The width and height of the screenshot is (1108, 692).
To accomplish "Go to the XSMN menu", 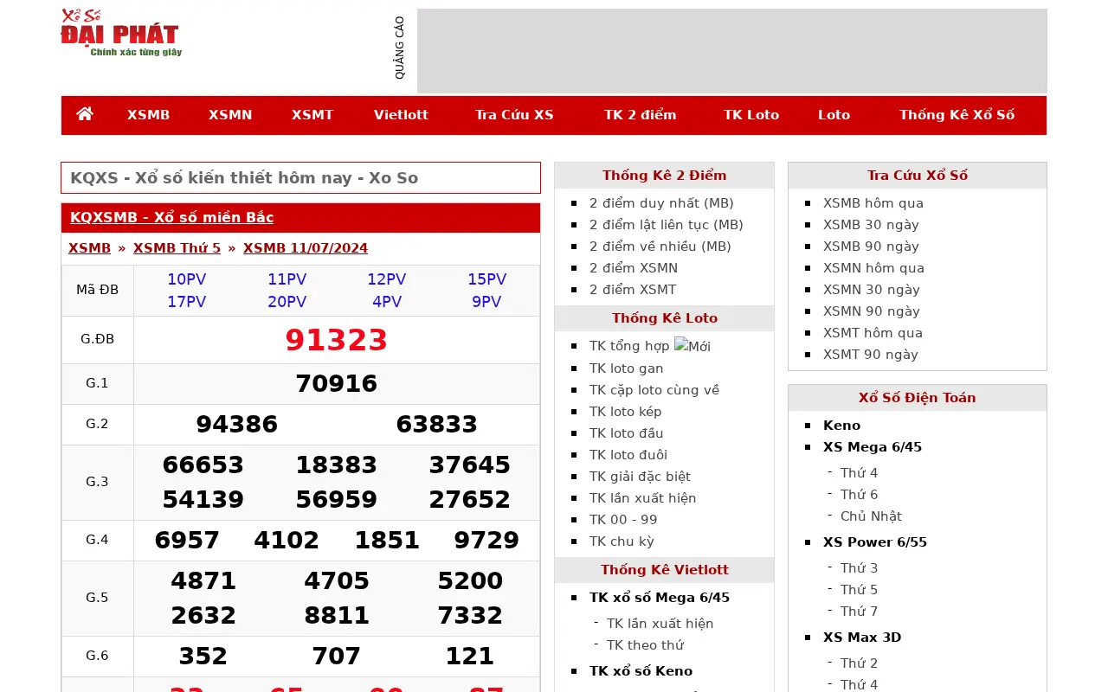I will (x=230, y=115).
